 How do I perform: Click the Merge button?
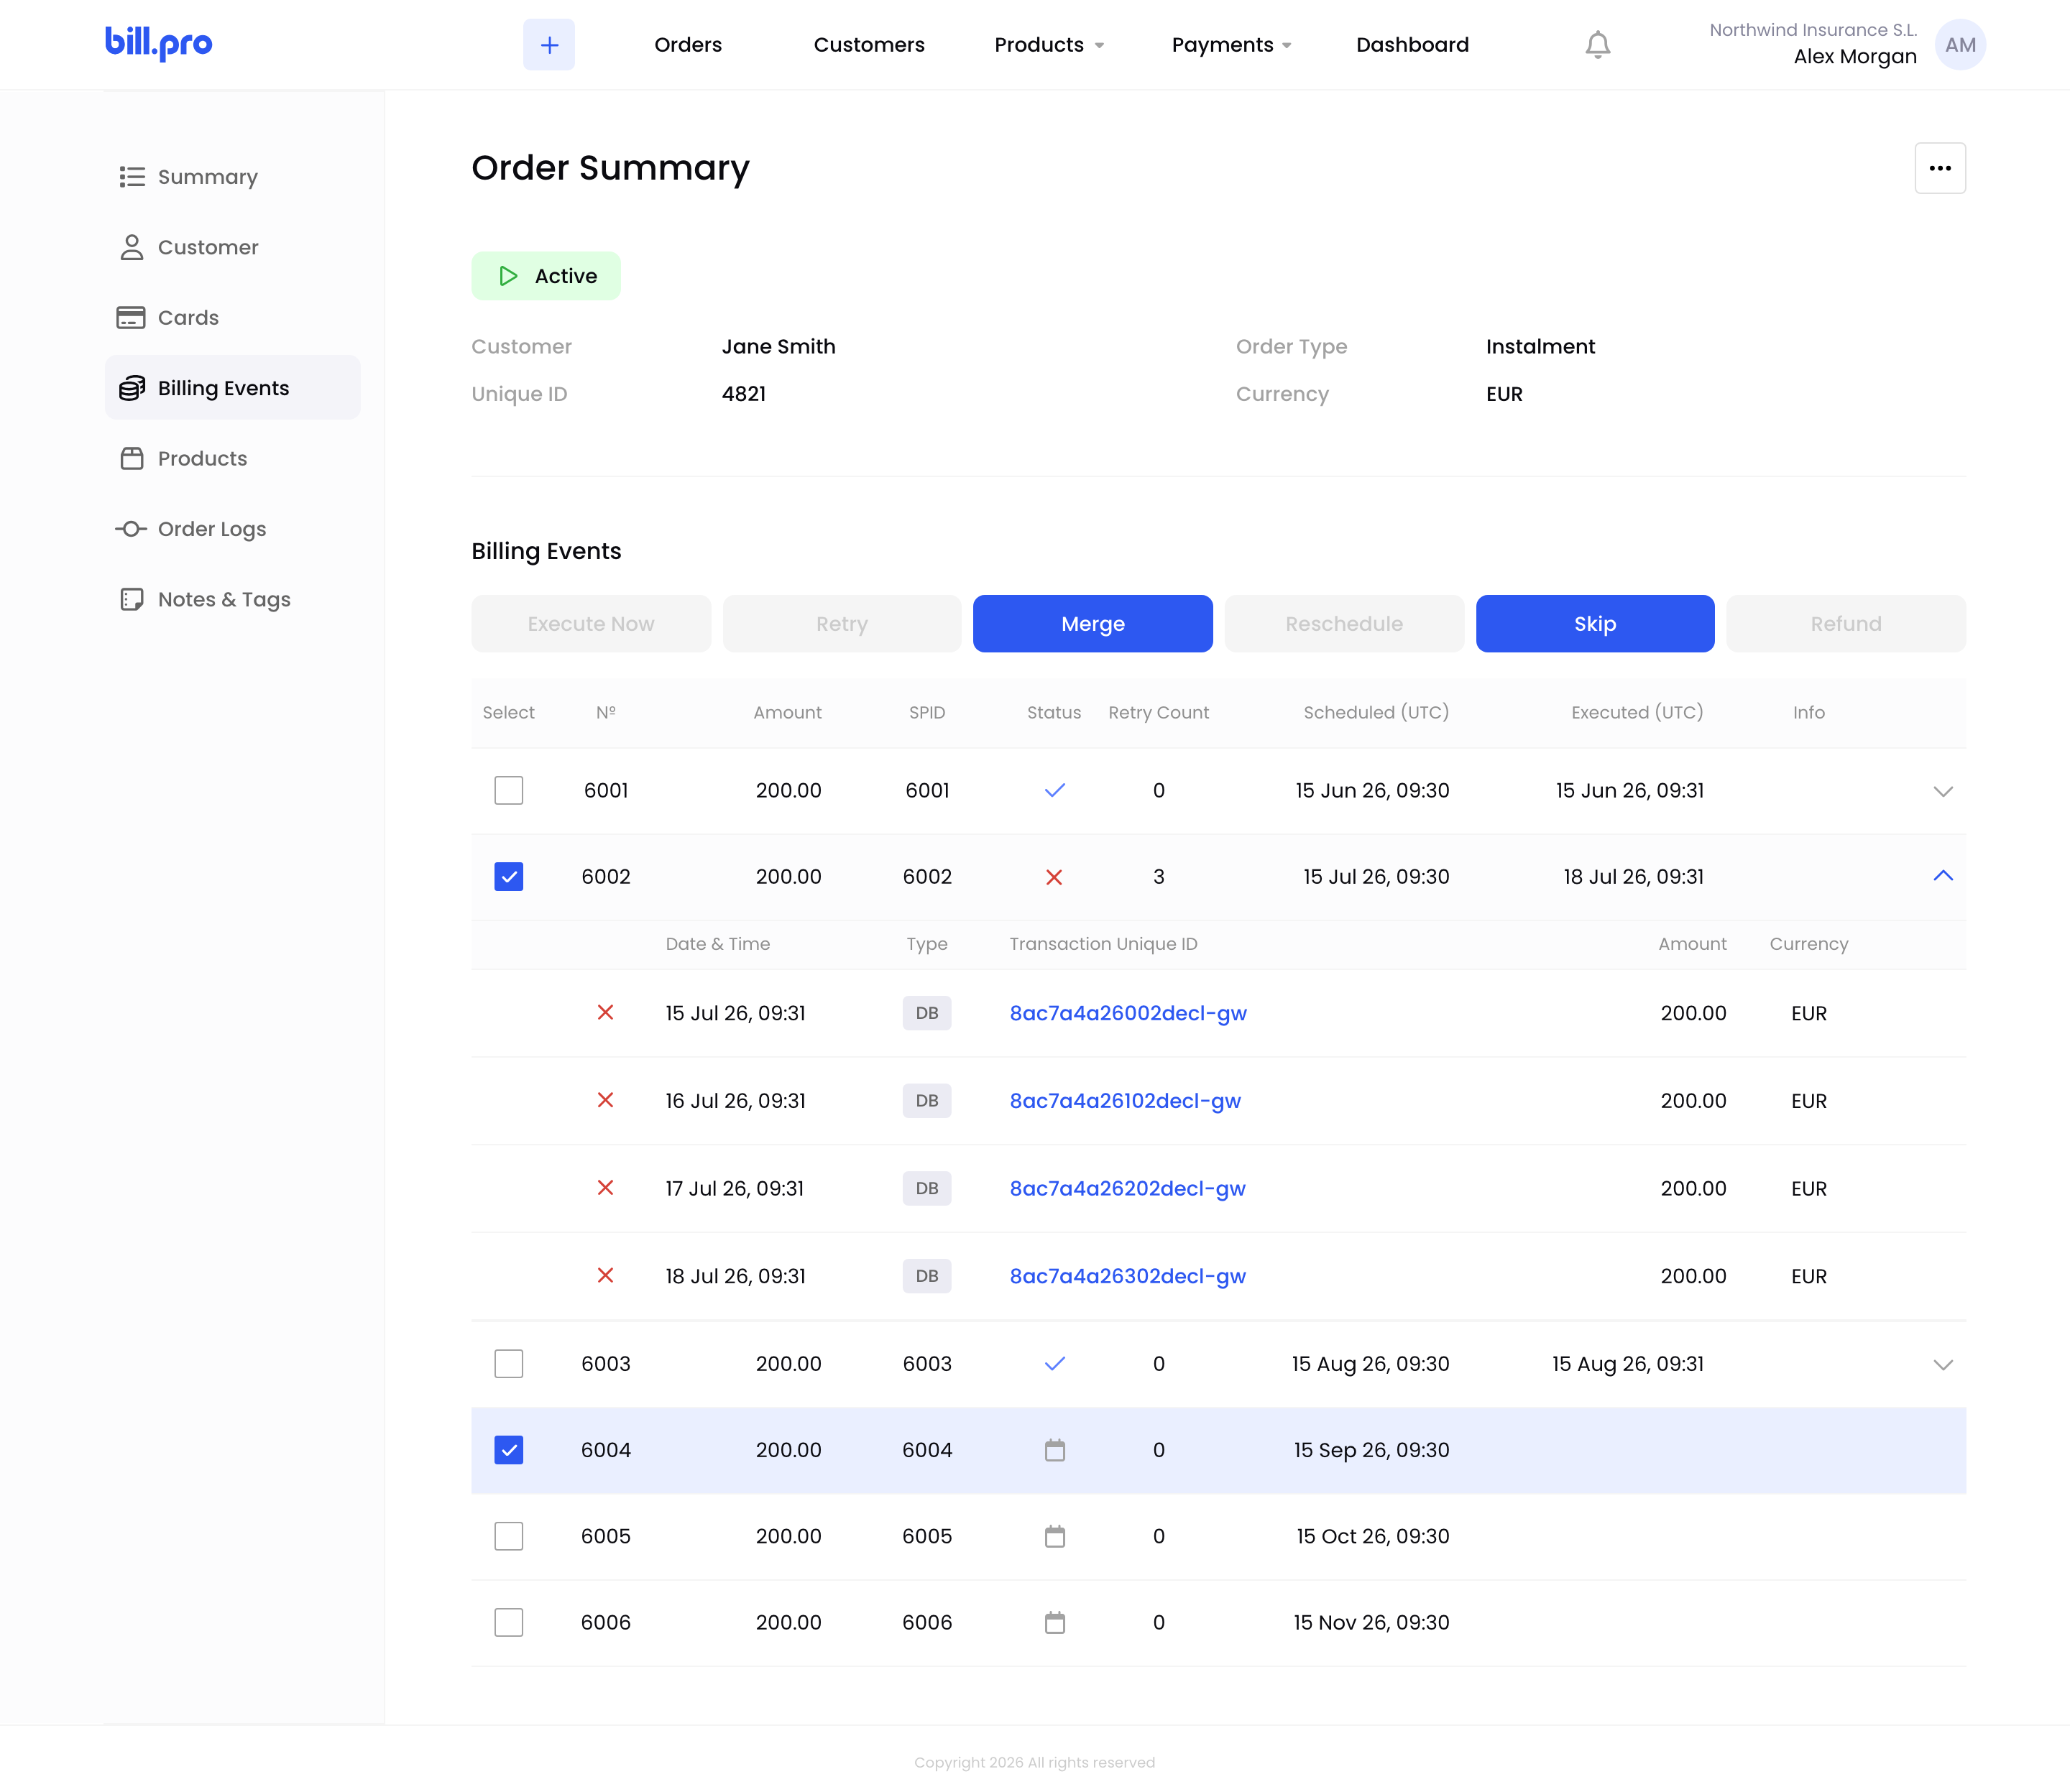click(x=1092, y=624)
